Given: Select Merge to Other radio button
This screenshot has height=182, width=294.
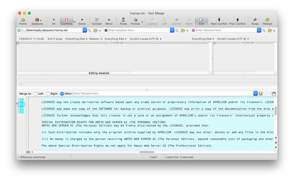Looking at the screenshot, I should point(62,94).
